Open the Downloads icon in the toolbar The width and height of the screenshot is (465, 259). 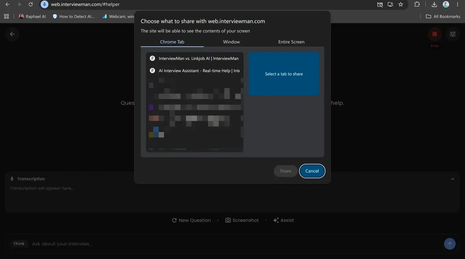tap(434, 4)
